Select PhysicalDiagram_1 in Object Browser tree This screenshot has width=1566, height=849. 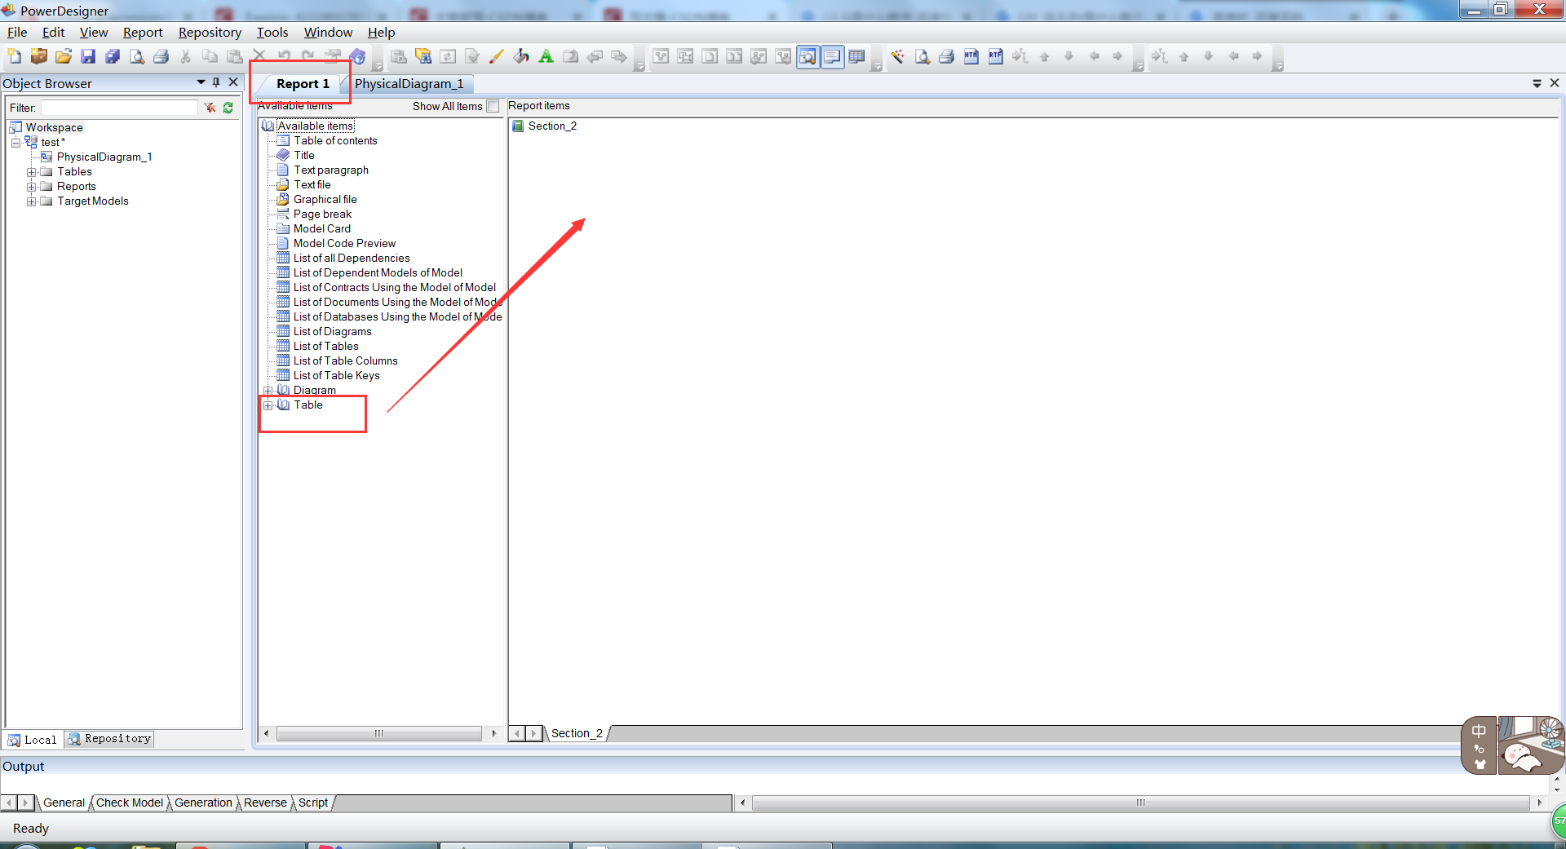(104, 157)
